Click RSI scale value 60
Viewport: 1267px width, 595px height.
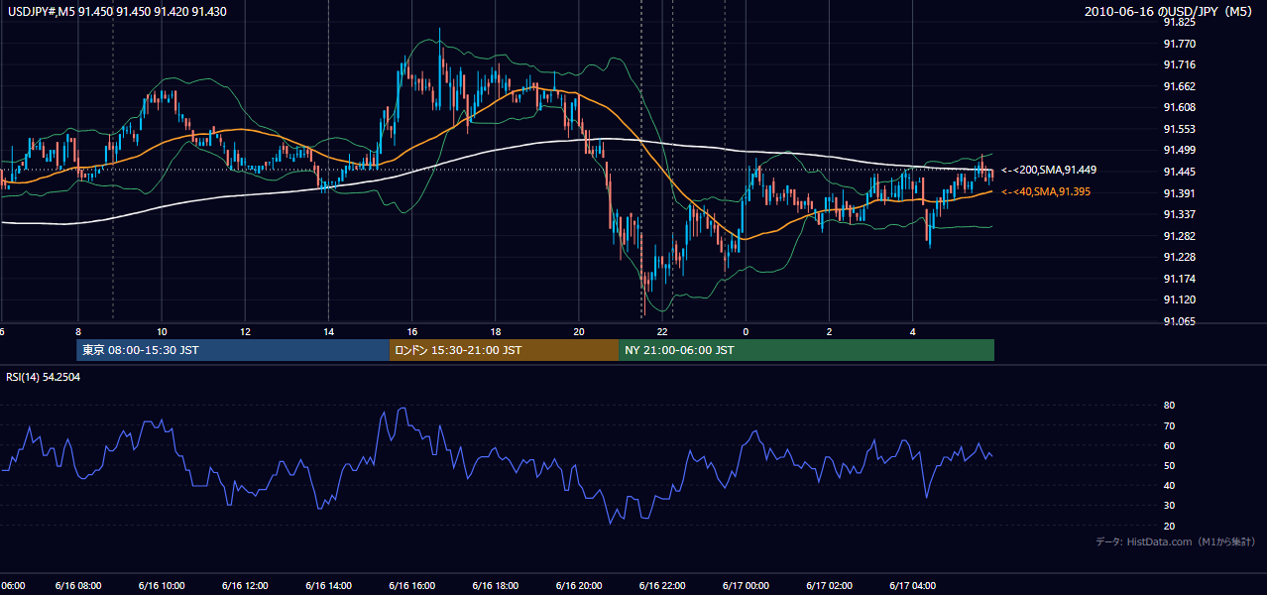pyautogui.click(x=1170, y=445)
